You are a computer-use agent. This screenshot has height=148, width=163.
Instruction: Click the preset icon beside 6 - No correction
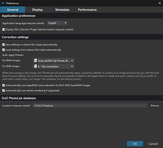[x=35, y=66]
